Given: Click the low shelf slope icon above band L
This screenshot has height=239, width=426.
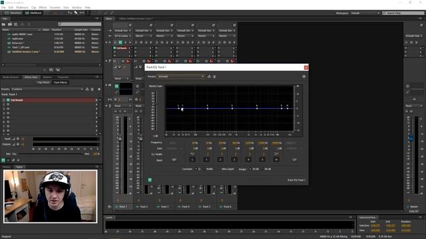Looking at the screenshot, I should 192,154.
